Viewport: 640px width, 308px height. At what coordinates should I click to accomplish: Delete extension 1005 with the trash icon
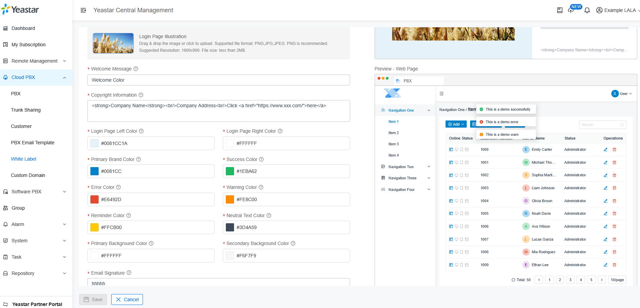point(615,213)
